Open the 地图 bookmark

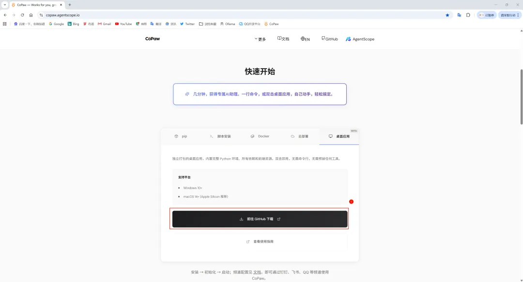coord(141,24)
